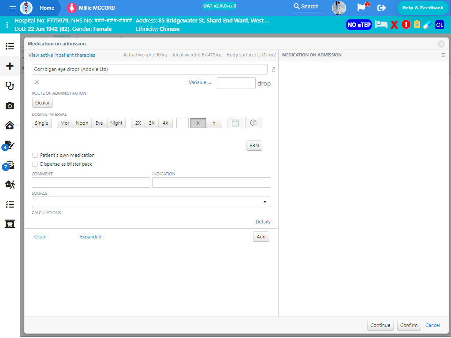Screen dimensions: 451x338
Task: Click the hospital caduceus logo icon
Action: point(26,8)
